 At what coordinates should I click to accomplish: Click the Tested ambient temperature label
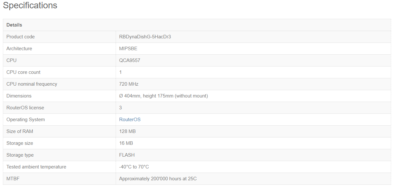click(36, 167)
